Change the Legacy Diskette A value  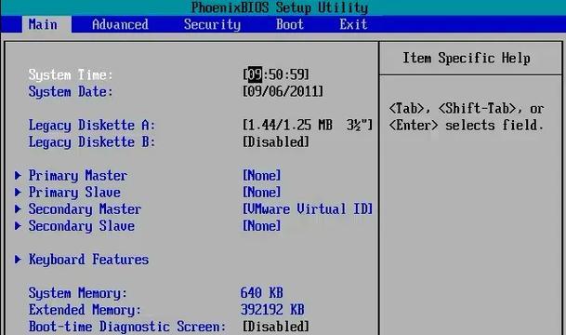(x=308, y=125)
